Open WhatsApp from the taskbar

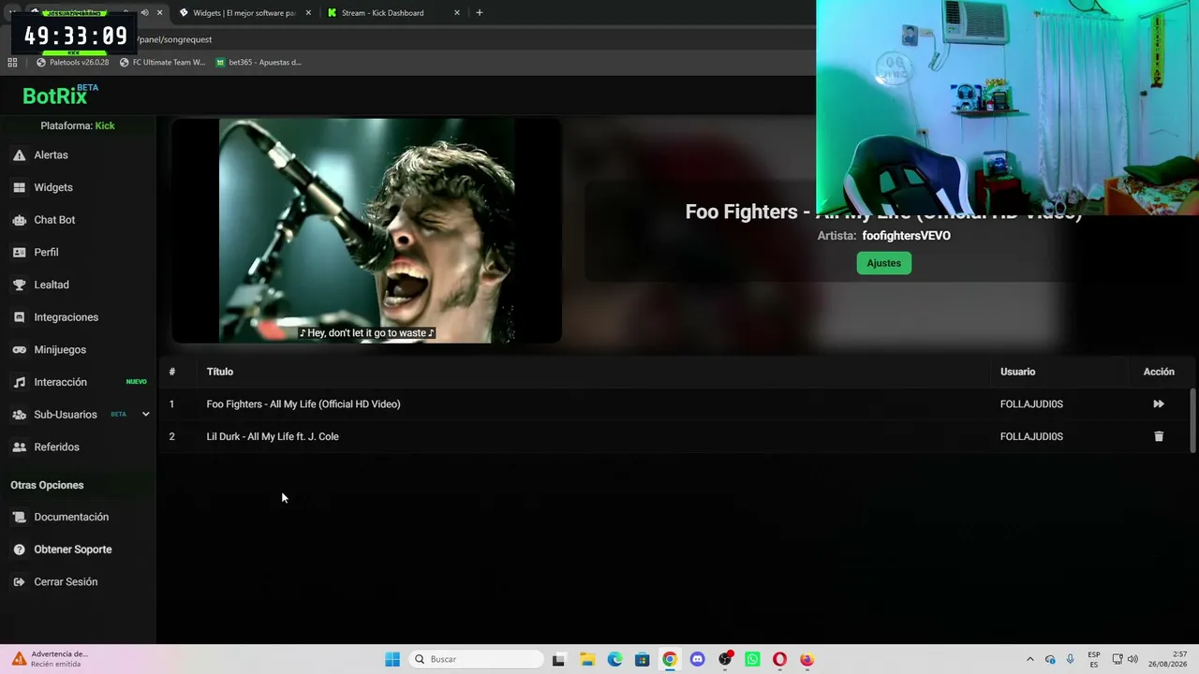tap(752, 660)
